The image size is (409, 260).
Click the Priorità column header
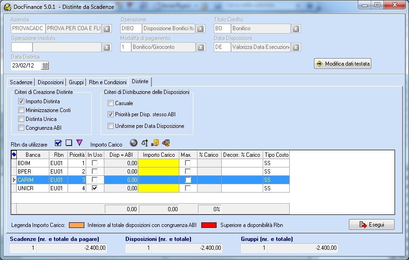pyautogui.click(x=77, y=155)
